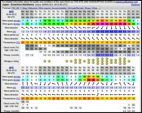142x113 pixels.
Task: Switch to the Wind reports tab
Action: tap(45, 8)
